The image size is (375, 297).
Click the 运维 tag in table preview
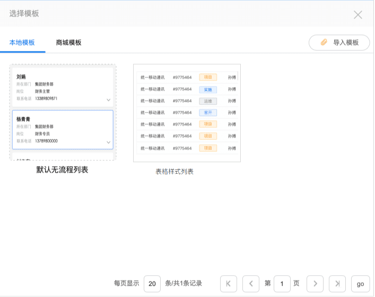point(208,101)
